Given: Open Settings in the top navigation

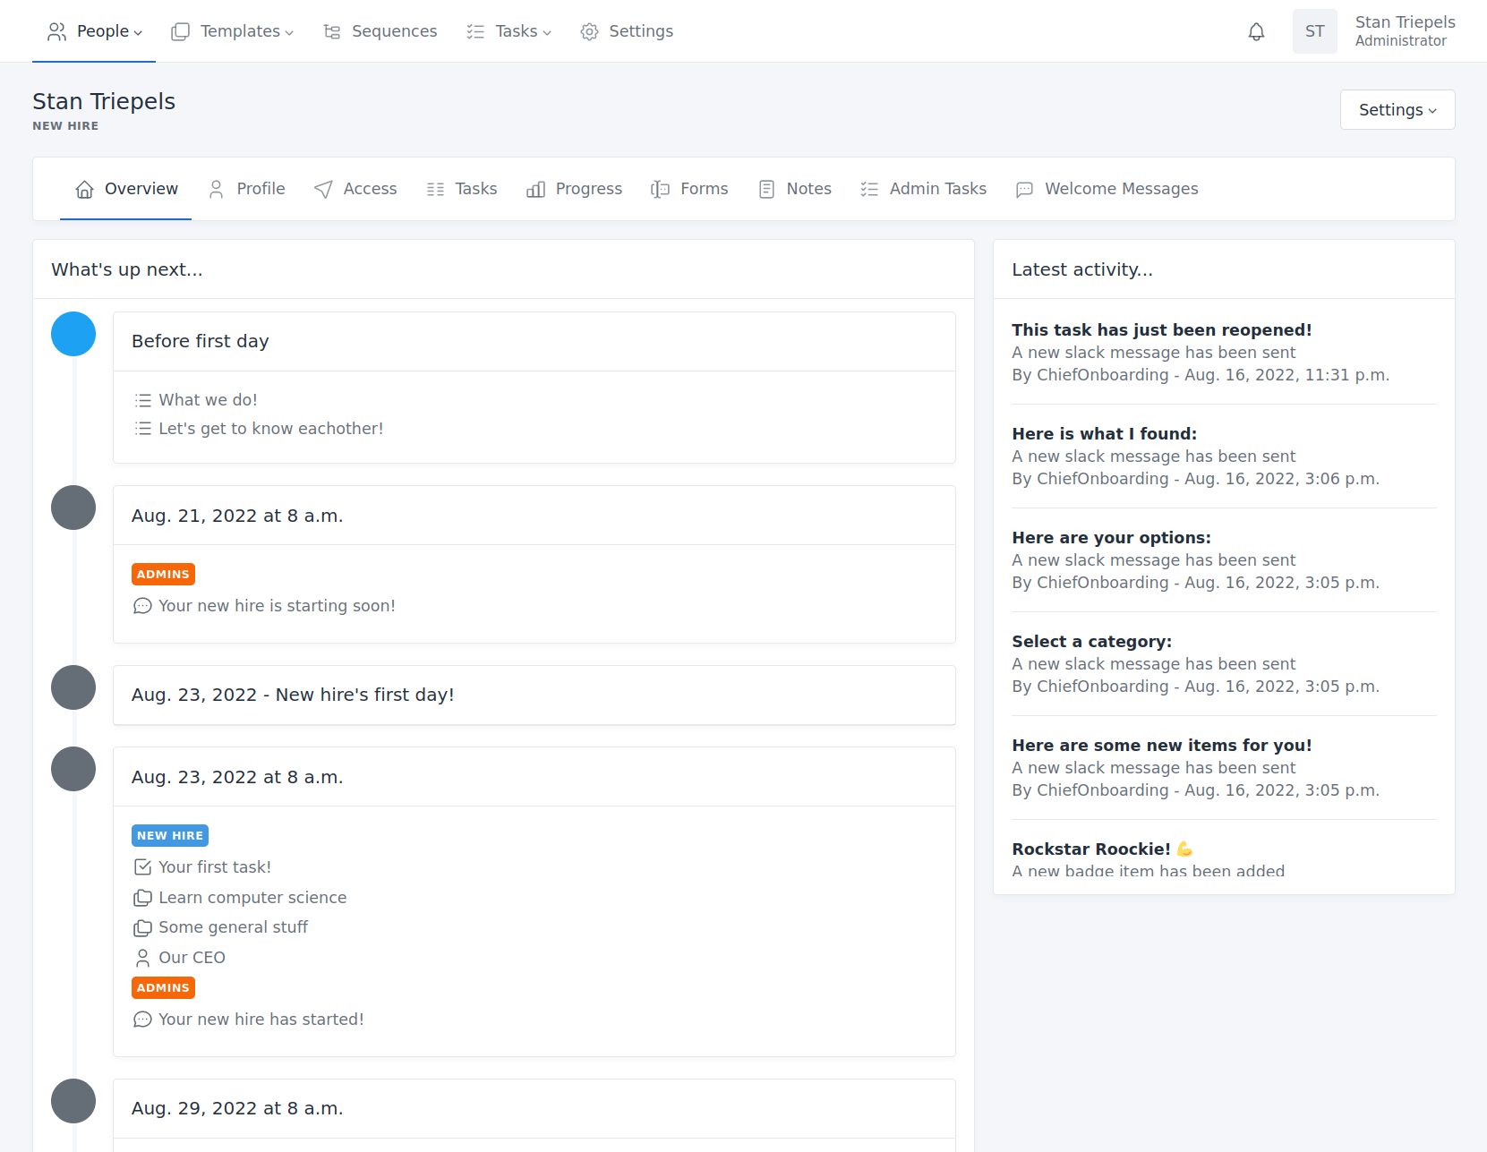Looking at the screenshot, I should click(x=627, y=31).
